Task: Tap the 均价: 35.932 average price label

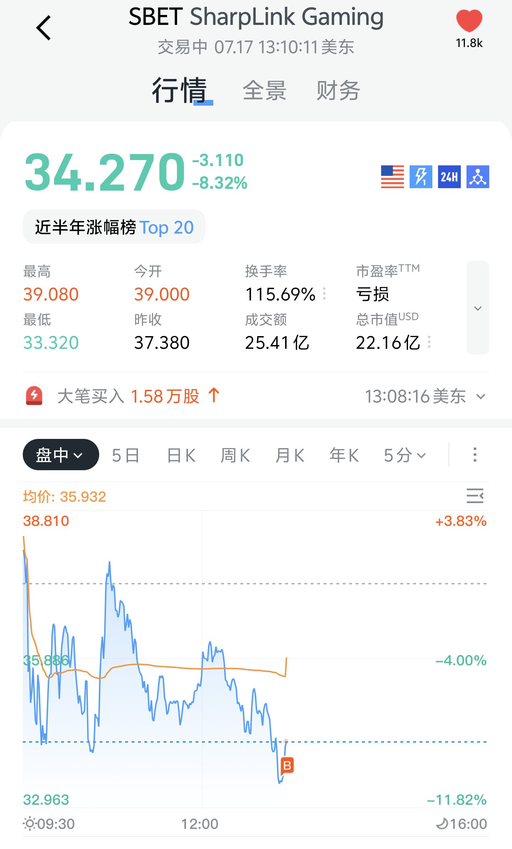Action: tap(64, 497)
